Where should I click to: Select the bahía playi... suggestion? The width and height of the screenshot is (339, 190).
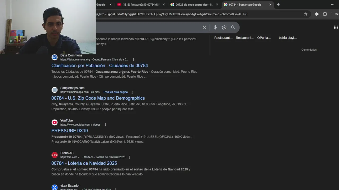(288, 38)
